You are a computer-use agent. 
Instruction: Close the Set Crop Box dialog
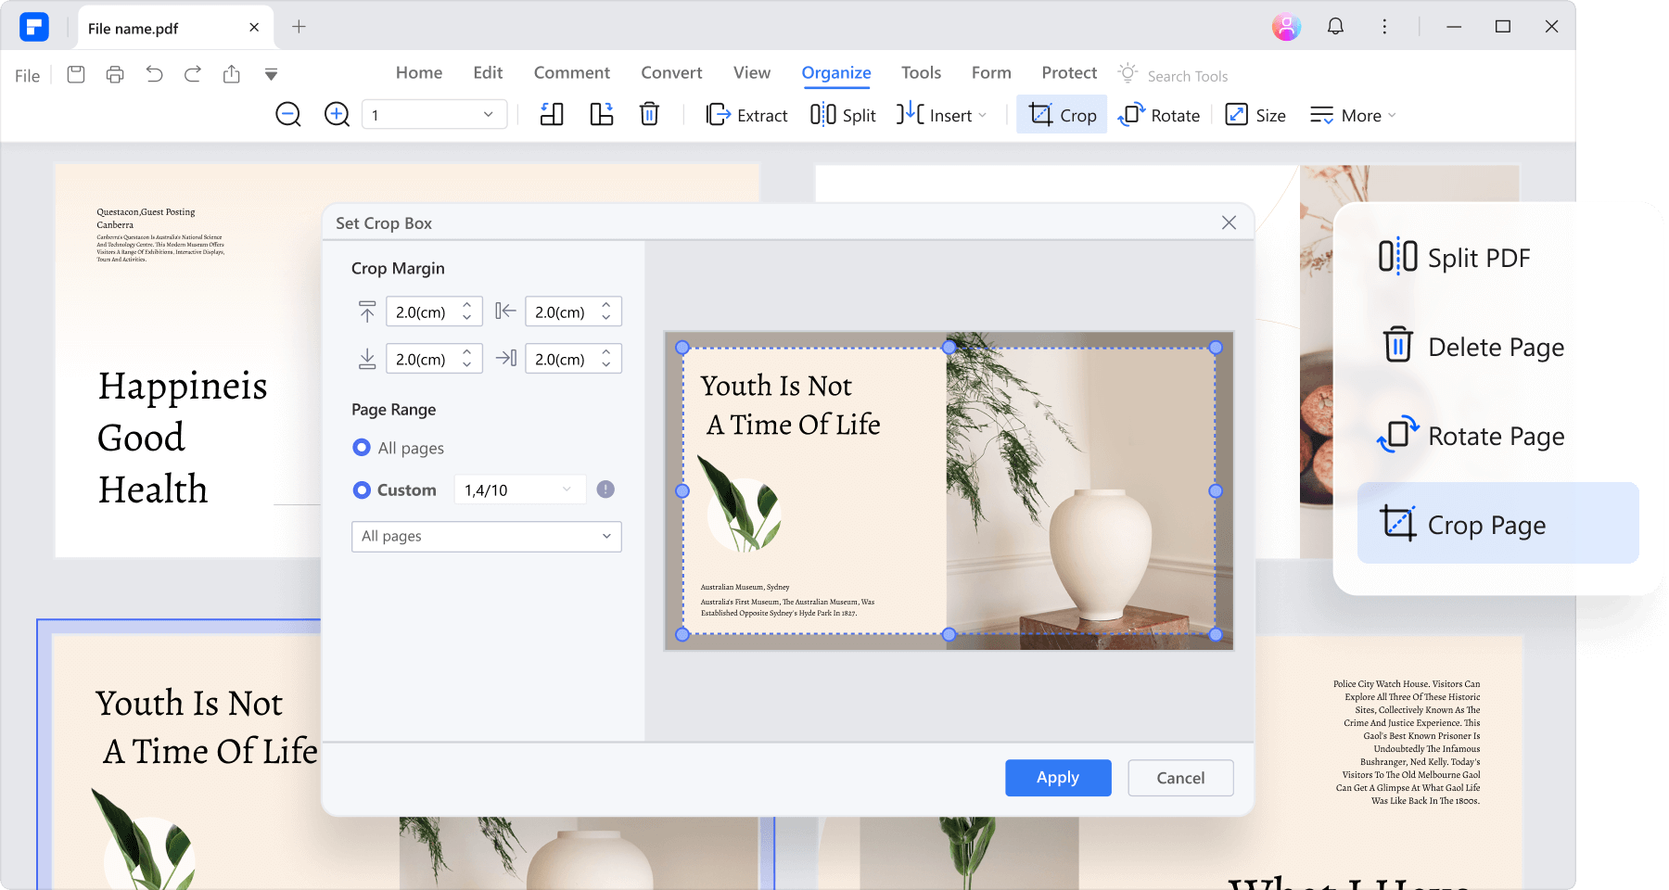tap(1229, 222)
